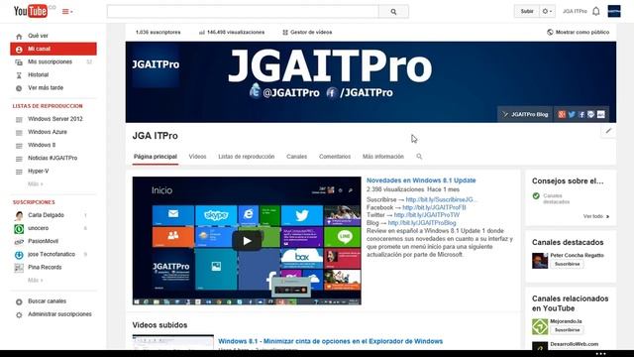Click the pencil edit icon
Viewport: 634px width, 357px height.
(608, 131)
